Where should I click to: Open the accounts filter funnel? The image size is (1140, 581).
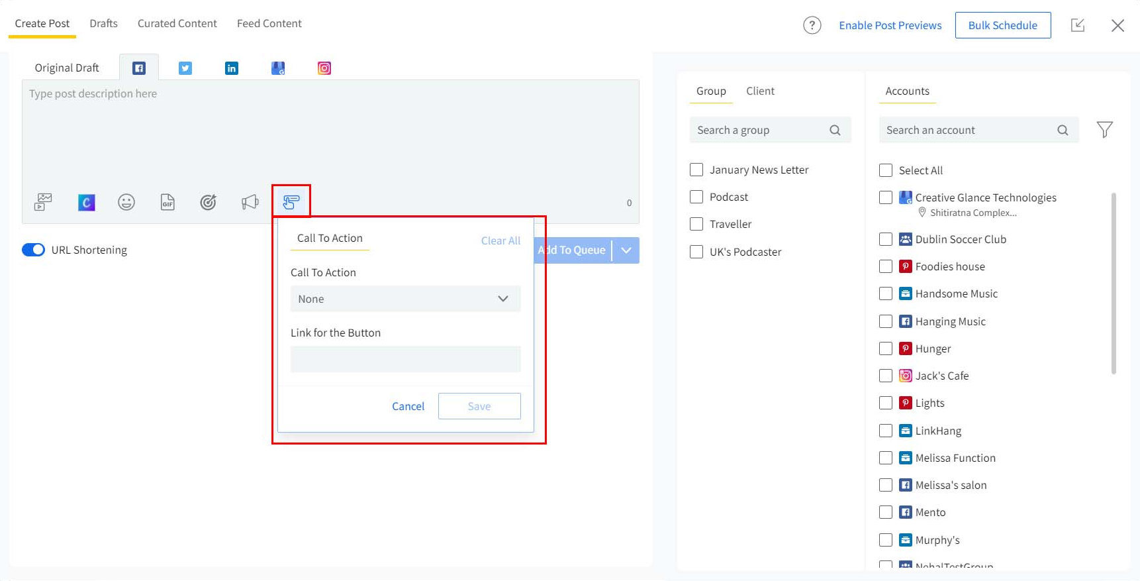pos(1104,130)
